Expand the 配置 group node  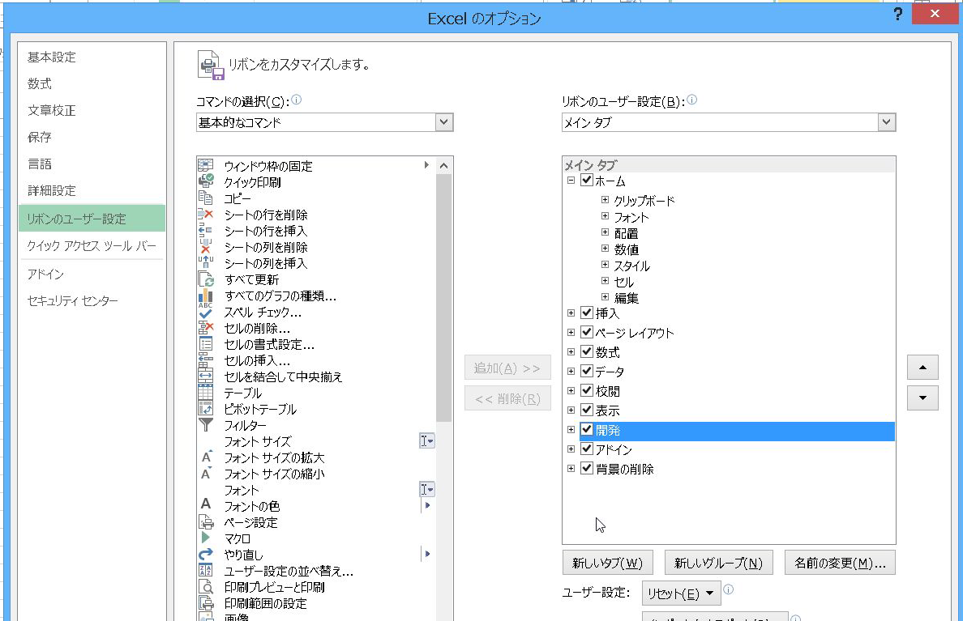(605, 232)
